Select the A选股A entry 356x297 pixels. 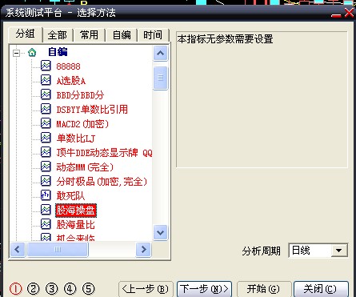point(71,81)
